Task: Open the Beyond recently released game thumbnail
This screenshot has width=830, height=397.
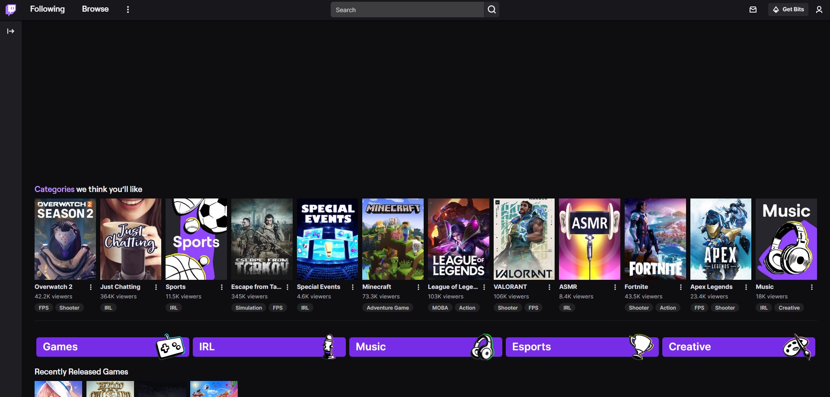Action: click(110, 389)
